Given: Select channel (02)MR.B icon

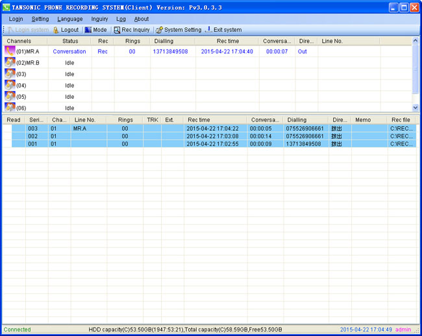Looking at the screenshot, I should pos(10,62).
